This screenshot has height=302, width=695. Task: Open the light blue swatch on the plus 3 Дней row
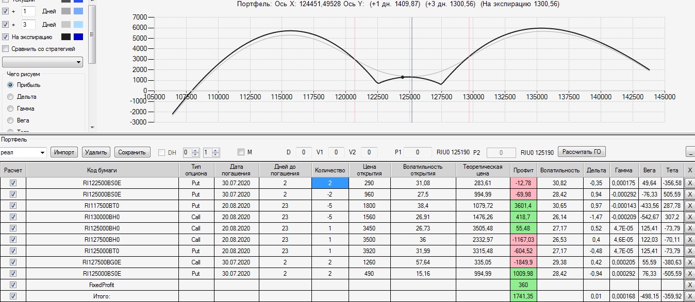pos(78,24)
